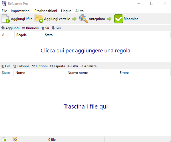Click the # column header

pyautogui.click(x=7, y=35)
